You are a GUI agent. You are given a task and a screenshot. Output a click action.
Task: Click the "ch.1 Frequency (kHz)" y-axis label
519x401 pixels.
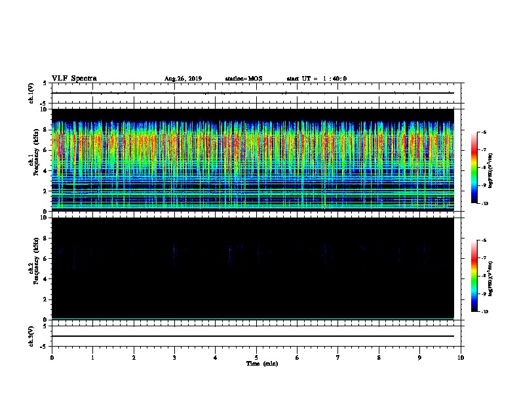tap(34, 152)
